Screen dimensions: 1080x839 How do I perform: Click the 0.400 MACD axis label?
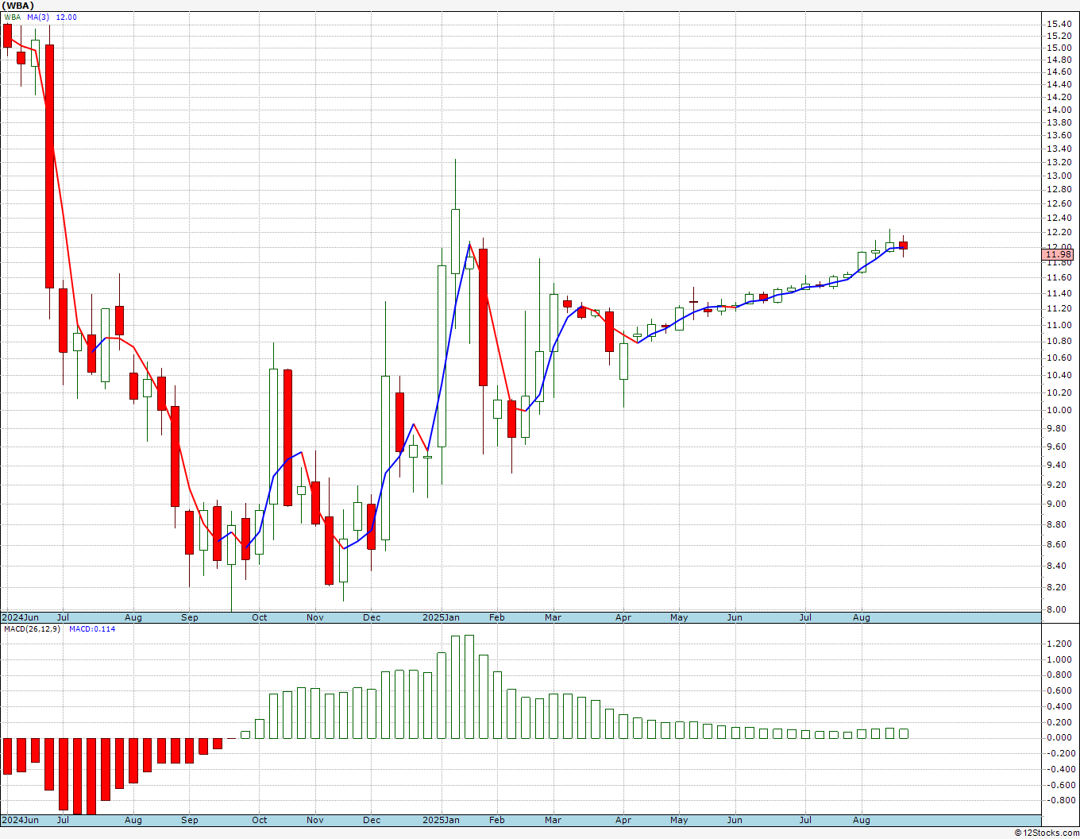(1059, 706)
